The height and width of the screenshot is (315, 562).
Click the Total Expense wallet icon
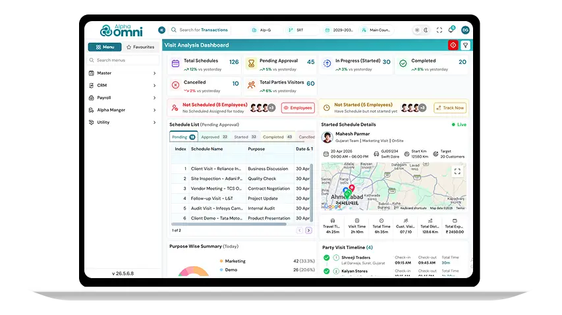click(x=455, y=221)
